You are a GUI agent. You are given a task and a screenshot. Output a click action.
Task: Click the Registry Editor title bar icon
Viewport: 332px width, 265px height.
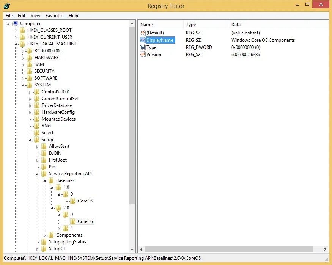click(x=7, y=6)
